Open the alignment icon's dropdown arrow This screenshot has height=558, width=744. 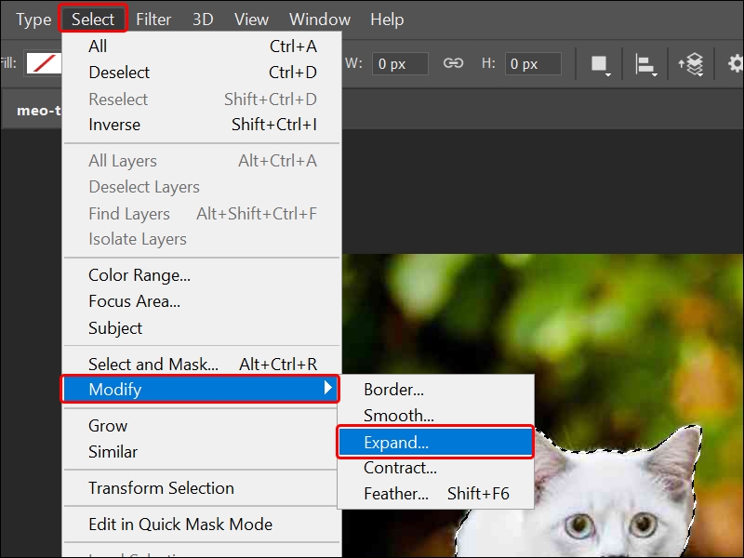click(654, 74)
